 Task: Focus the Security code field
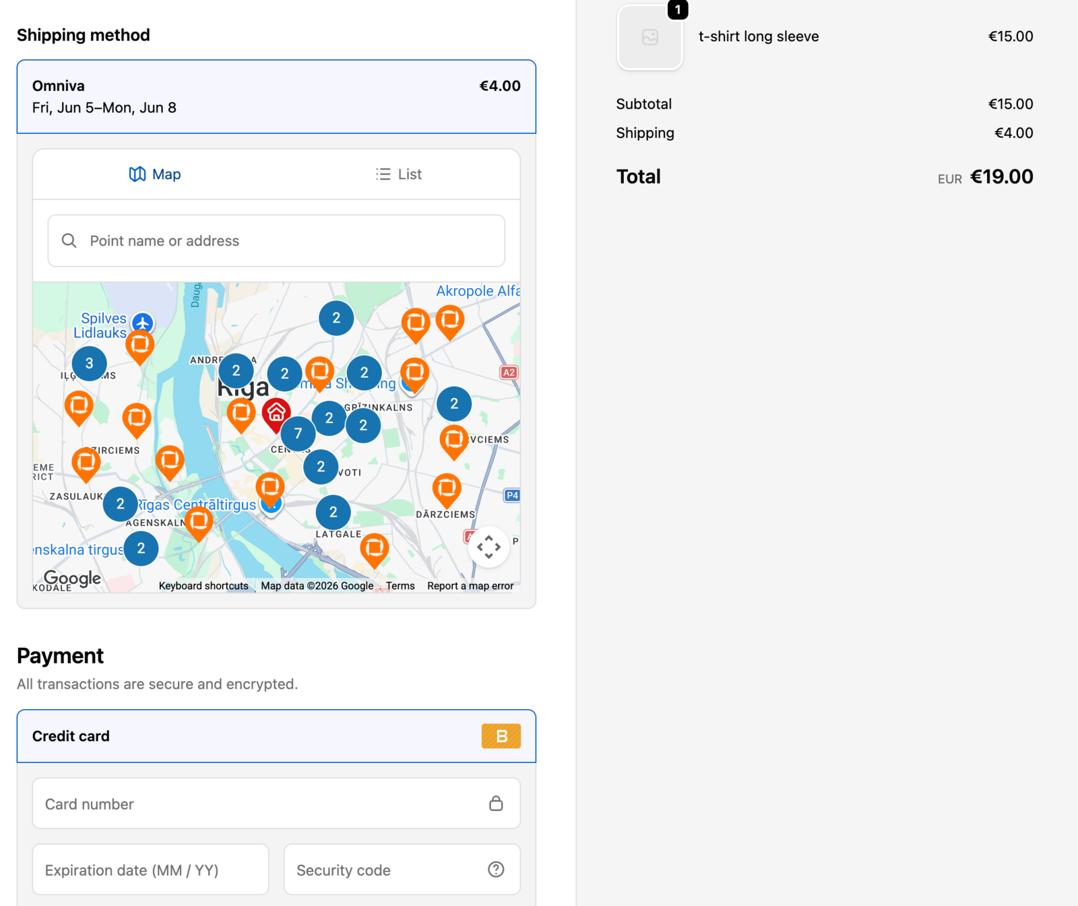point(402,870)
